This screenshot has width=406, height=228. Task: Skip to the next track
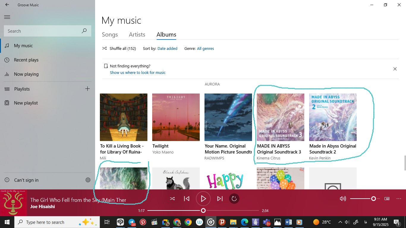[220, 199]
